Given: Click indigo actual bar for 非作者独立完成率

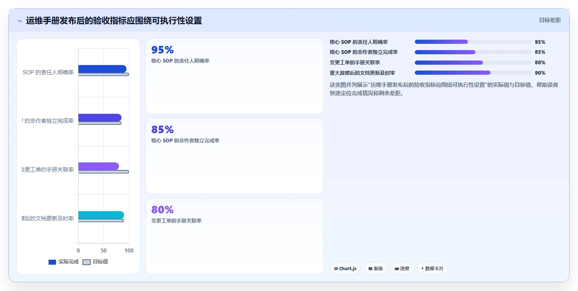Looking at the screenshot, I should click(x=100, y=118).
